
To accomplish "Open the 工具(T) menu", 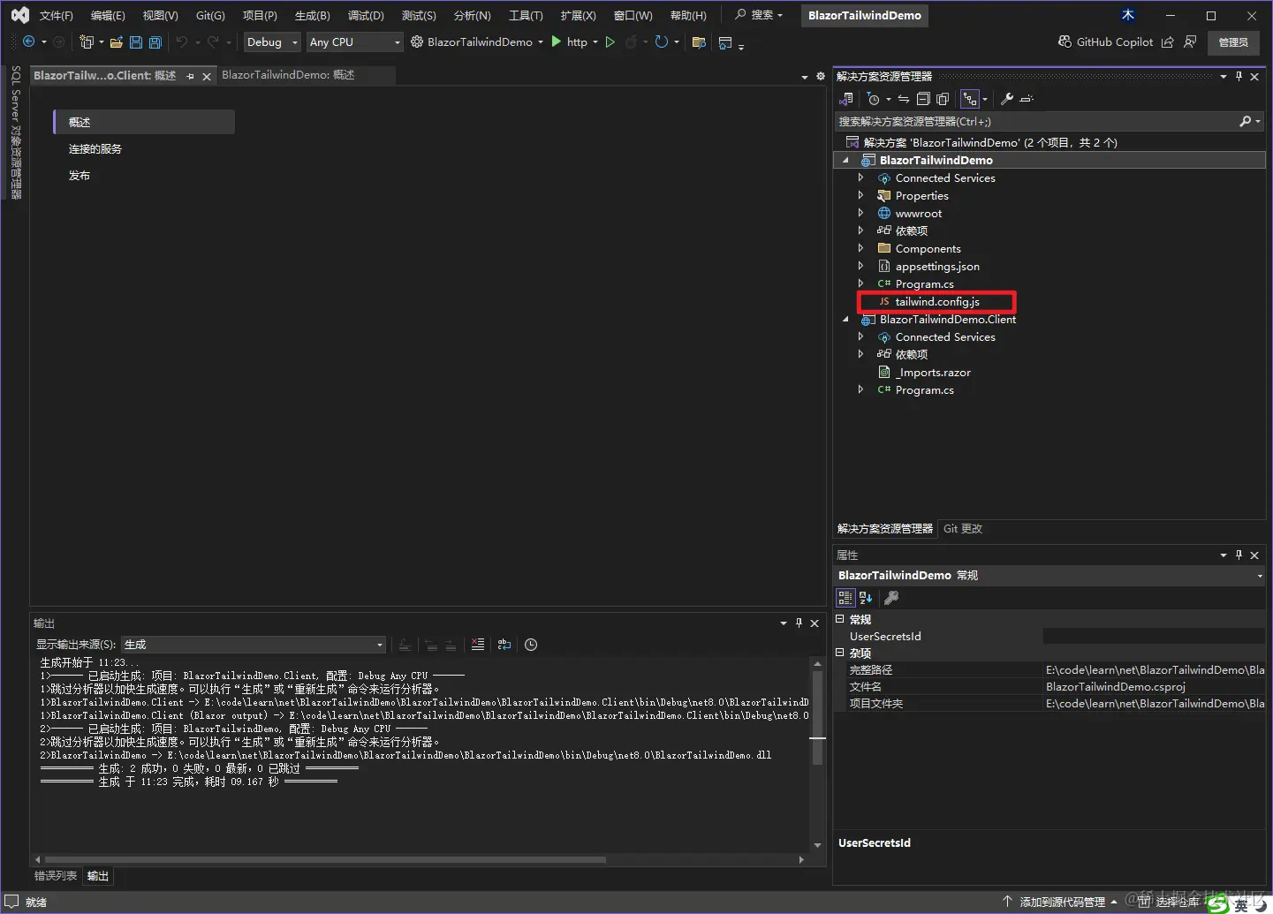I will pos(526,15).
